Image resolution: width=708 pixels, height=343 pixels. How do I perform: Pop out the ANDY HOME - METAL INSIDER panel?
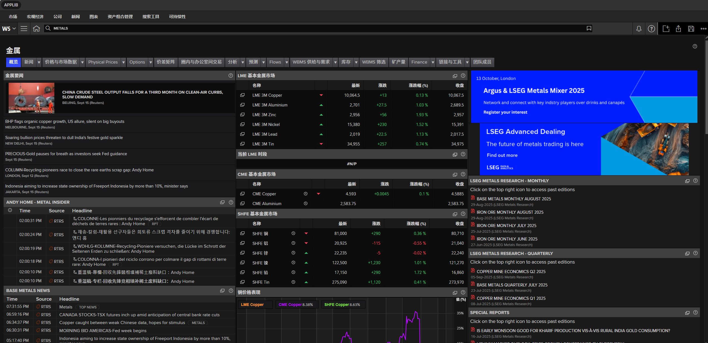click(222, 202)
